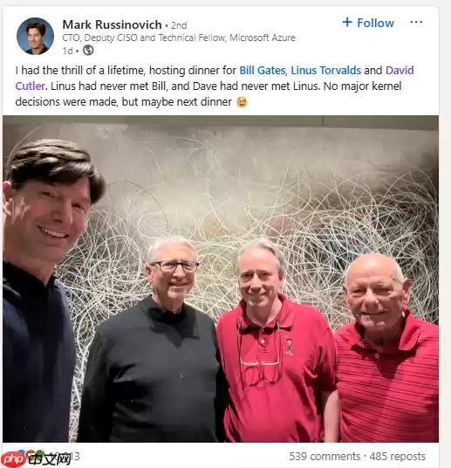Open the Bill Gates mention link
The width and height of the screenshot is (451, 468).
pyautogui.click(x=263, y=71)
